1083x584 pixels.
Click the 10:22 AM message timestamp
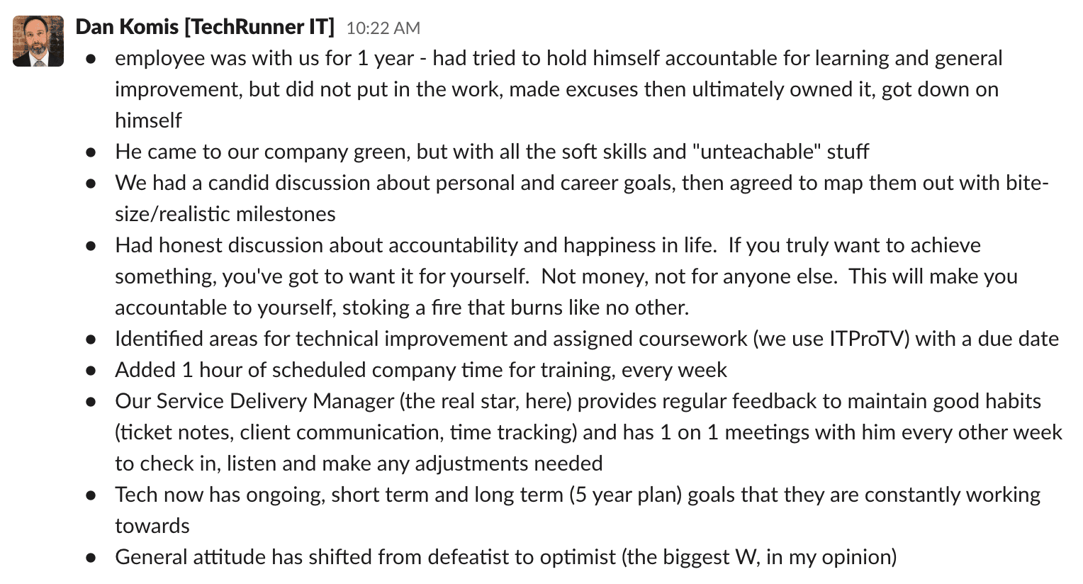383,28
